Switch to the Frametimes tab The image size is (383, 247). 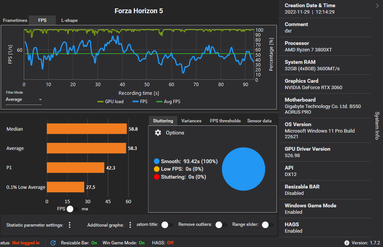click(x=15, y=20)
